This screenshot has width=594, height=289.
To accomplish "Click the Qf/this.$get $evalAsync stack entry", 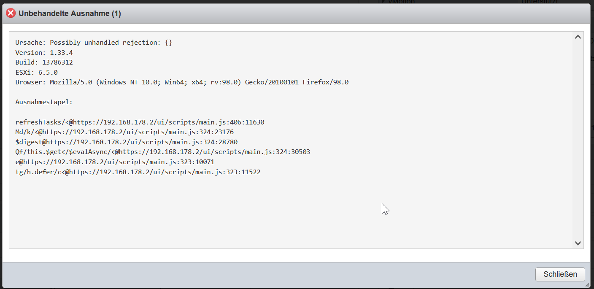I will (163, 152).
